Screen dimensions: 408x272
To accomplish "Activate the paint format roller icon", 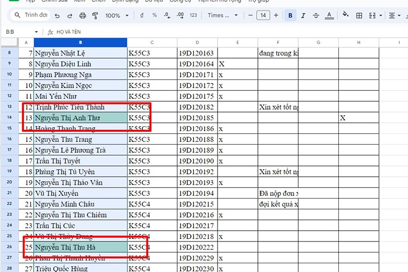I will point(95,16).
